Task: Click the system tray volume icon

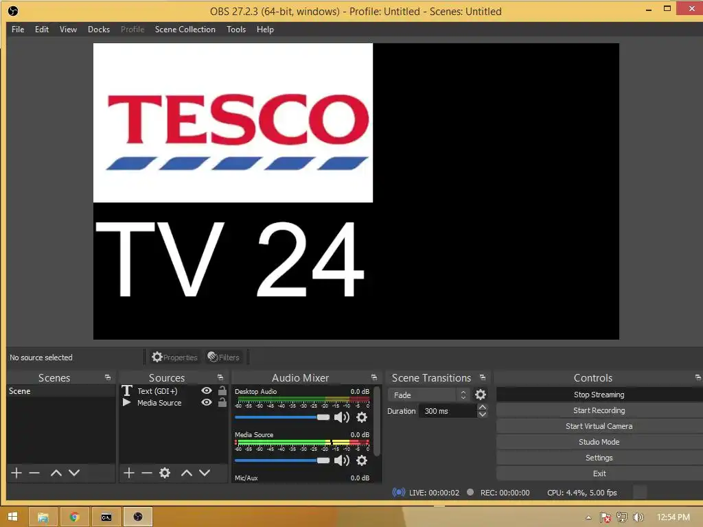Action: tap(638, 517)
